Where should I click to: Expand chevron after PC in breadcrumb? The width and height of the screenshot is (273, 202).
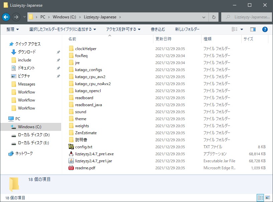tap(49, 17)
